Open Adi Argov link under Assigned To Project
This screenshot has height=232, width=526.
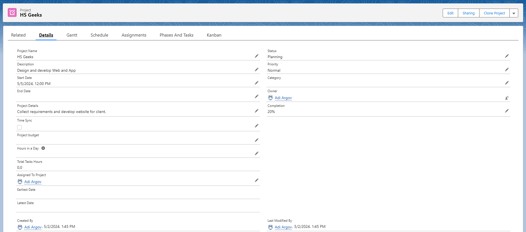coord(33,182)
